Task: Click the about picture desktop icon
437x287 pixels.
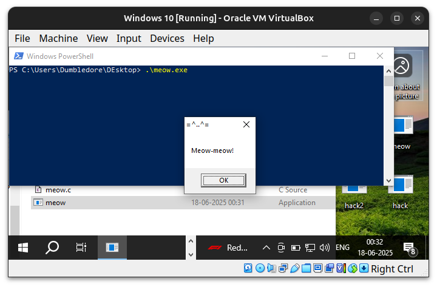Action: (x=407, y=76)
